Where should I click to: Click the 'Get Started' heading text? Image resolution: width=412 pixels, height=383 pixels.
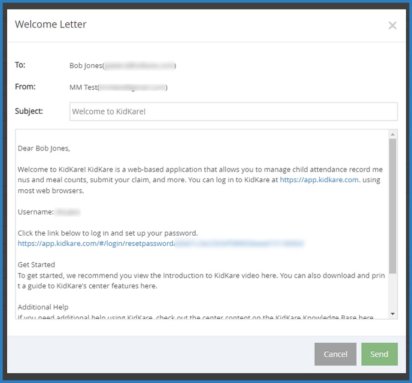click(37, 265)
